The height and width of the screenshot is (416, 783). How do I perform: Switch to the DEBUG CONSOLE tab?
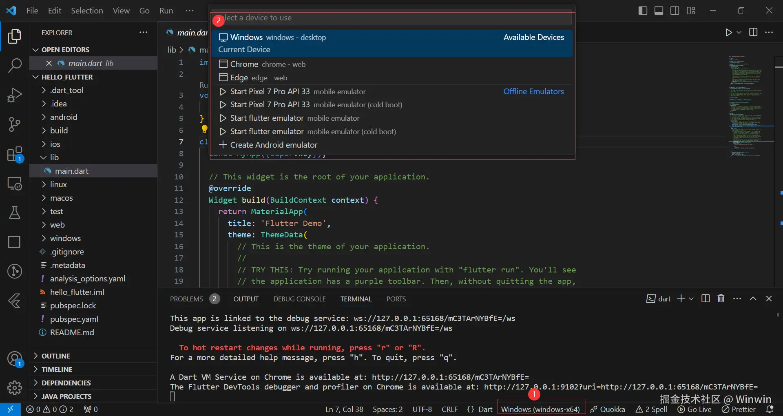coord(299,299)
